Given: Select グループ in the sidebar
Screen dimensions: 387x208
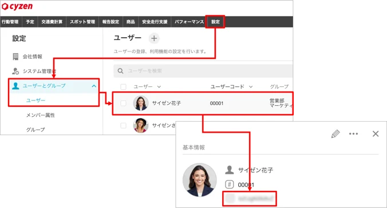Looking at the screenshot, I should pyautogui.click(x=35, y=129).
